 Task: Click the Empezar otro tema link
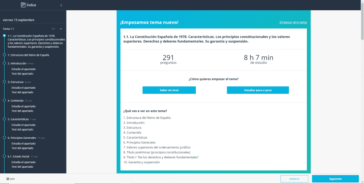click(293, 22)
